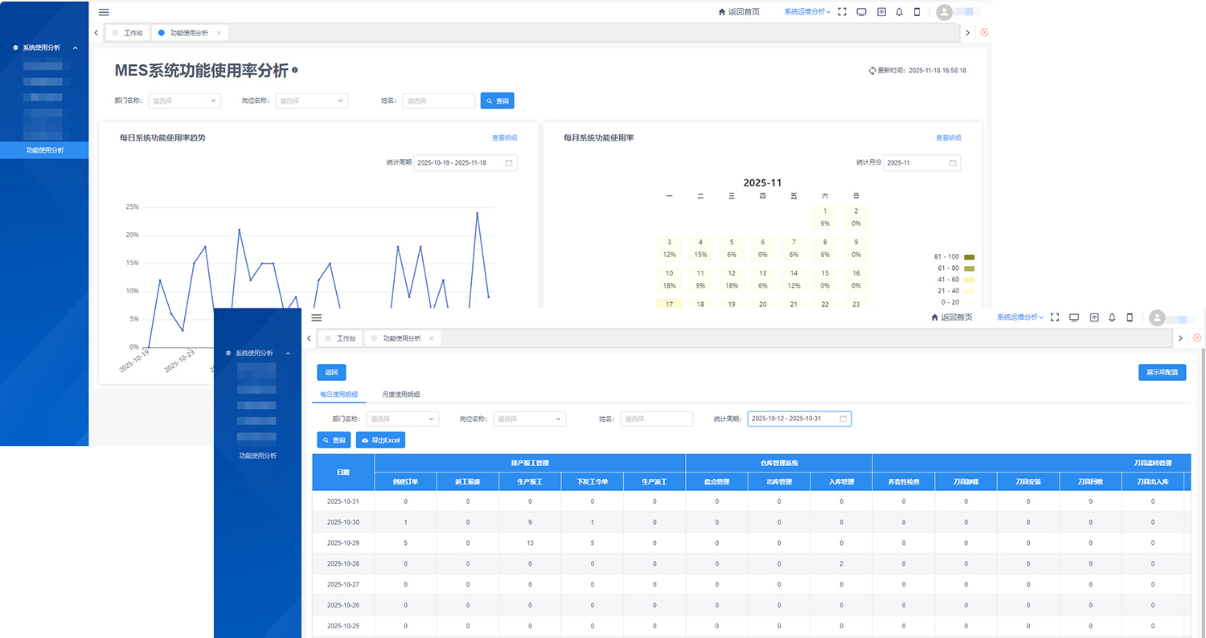The image size is (1206, 638).
Task: Click the 中 language icon in the lower header
Action: (1093, 317)
